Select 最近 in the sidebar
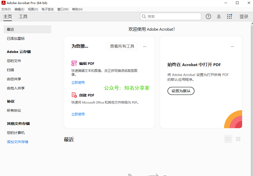 tap(27, 29)
